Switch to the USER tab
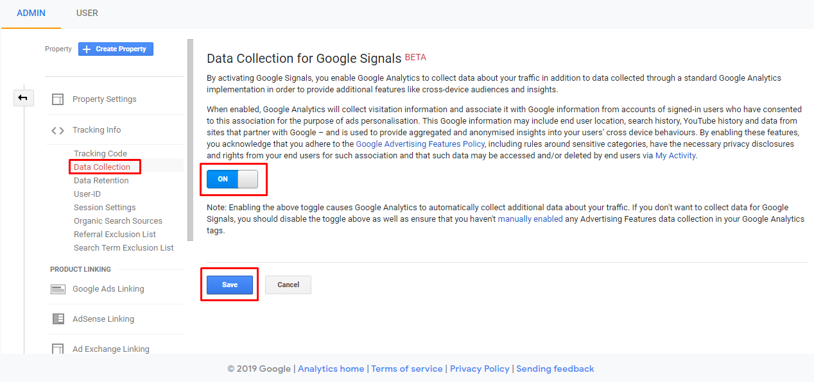This screenshot has height=382, width=814. pyautogui.click(x=87, y=13)
